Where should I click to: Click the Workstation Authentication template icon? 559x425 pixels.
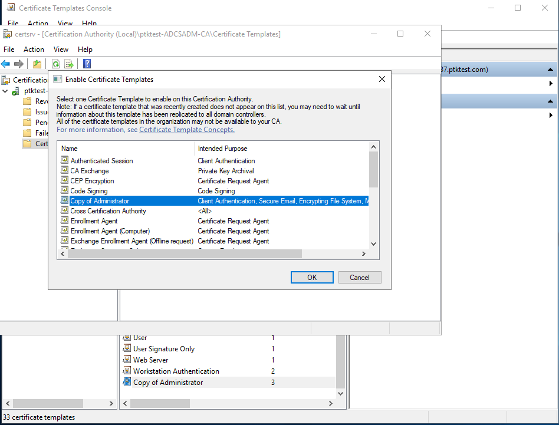[x=127, y=371]
